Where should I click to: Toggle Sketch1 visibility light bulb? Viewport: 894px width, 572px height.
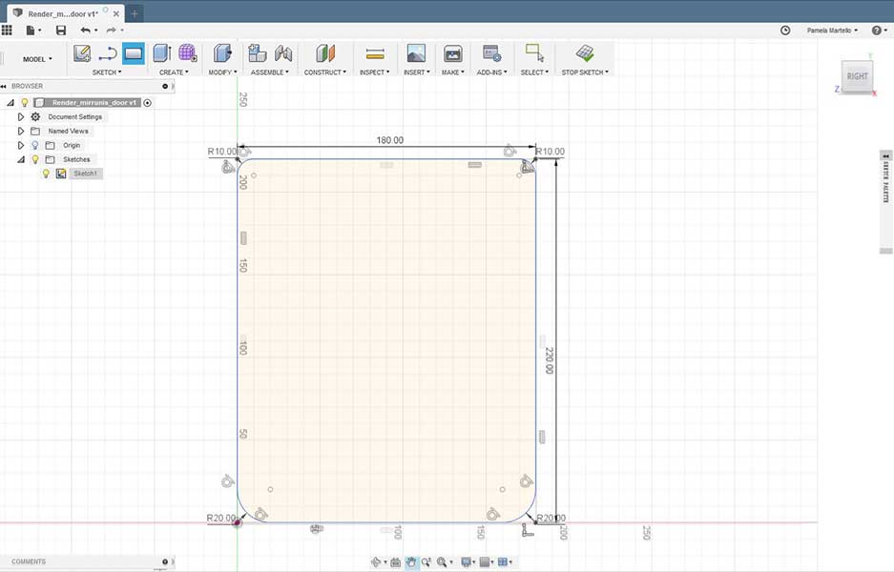click(x=46, y=174)
